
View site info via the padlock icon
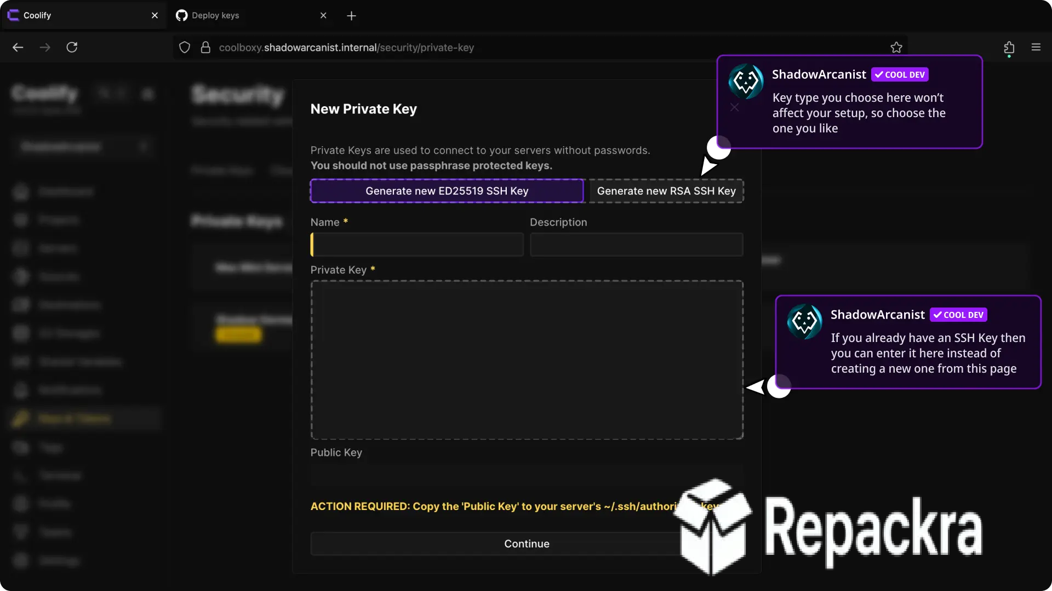(205, 48)
